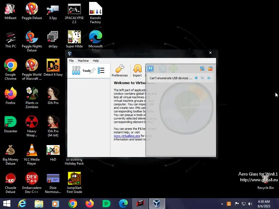Screen dimensions: 279x209
Task: Select Detect It Easy desktop icon
Action: click(x=53, y=68)
